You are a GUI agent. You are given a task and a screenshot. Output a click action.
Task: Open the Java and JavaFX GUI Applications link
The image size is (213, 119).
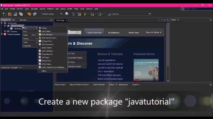(x=110, y=64)
